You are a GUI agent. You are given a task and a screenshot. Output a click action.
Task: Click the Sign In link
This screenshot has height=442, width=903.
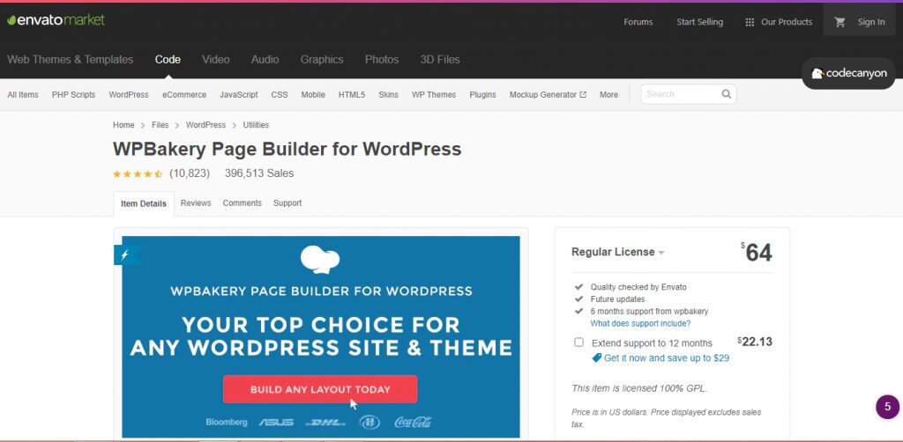871,22
